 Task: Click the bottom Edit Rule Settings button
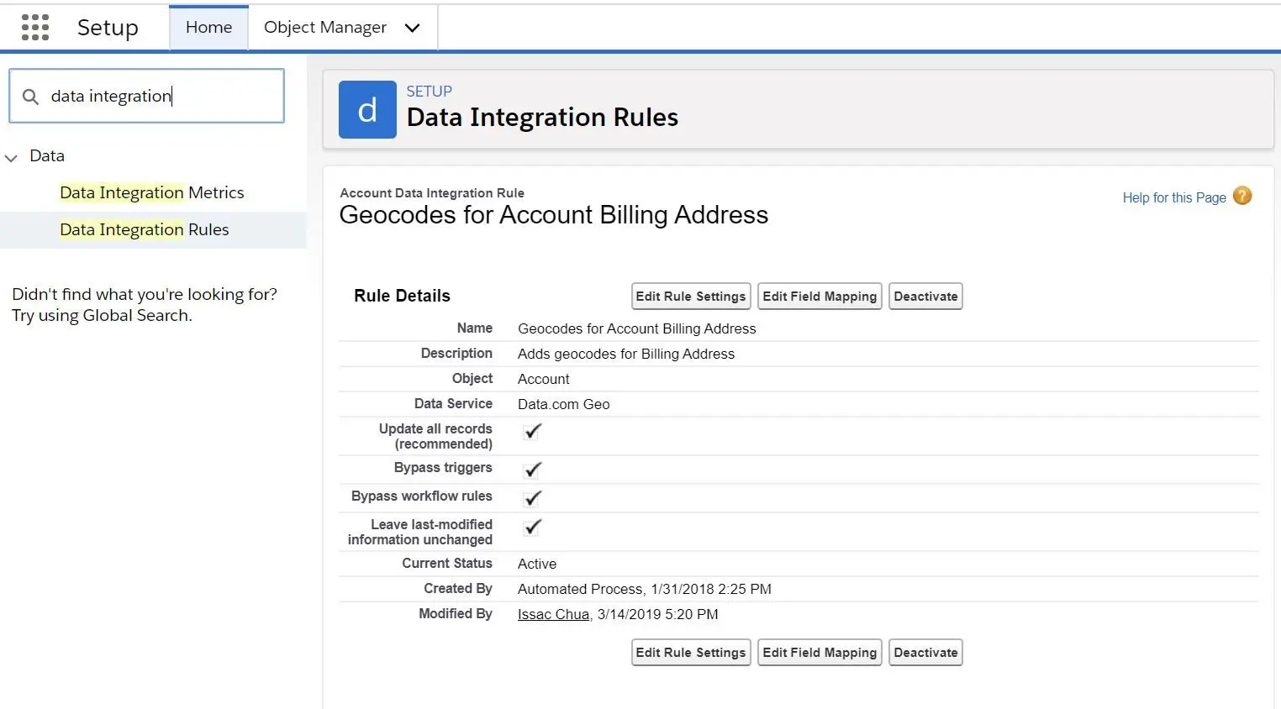(x=691, y=653)
